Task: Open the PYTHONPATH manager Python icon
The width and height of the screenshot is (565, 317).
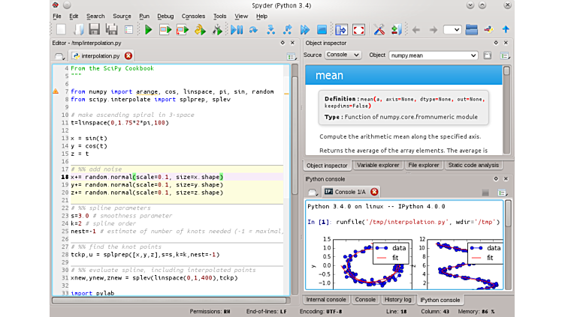Action: (x=488, y=30)
